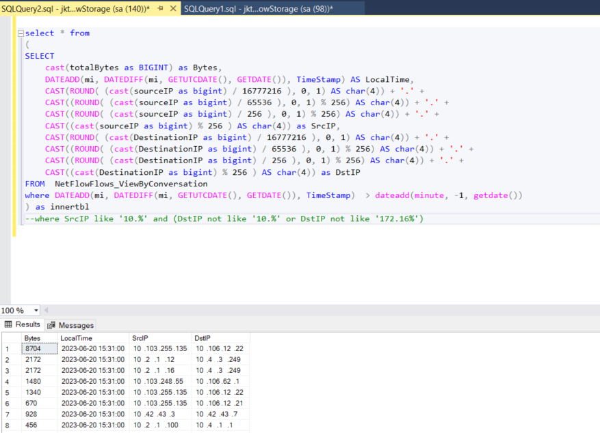
Task: Place cursor on NetFlowFlows_ViewByConversation table name
Action: (x=131, y=184)
